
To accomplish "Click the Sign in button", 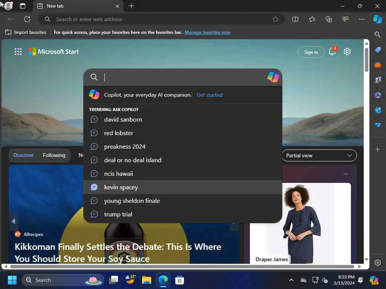I will 311,52.
